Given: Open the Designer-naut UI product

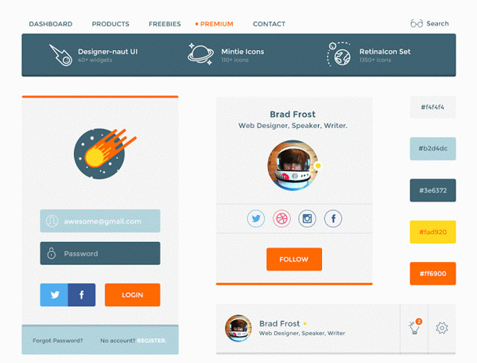Looking at the screenshot, I should 94,55.
